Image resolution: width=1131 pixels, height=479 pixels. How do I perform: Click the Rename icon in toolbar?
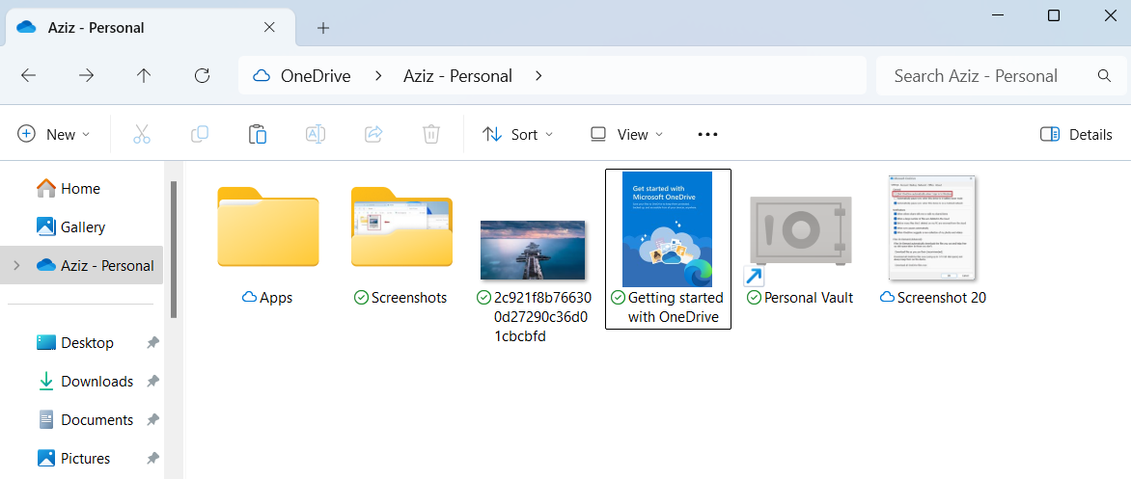click(316, 134)
